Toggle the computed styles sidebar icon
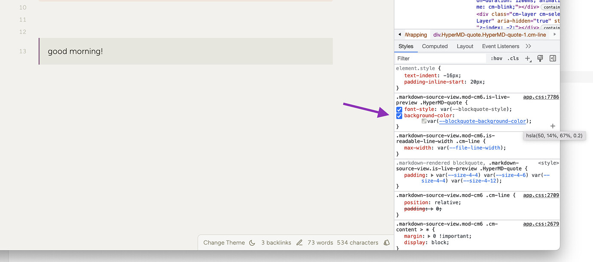593x262 pixels. pos(552,58)
